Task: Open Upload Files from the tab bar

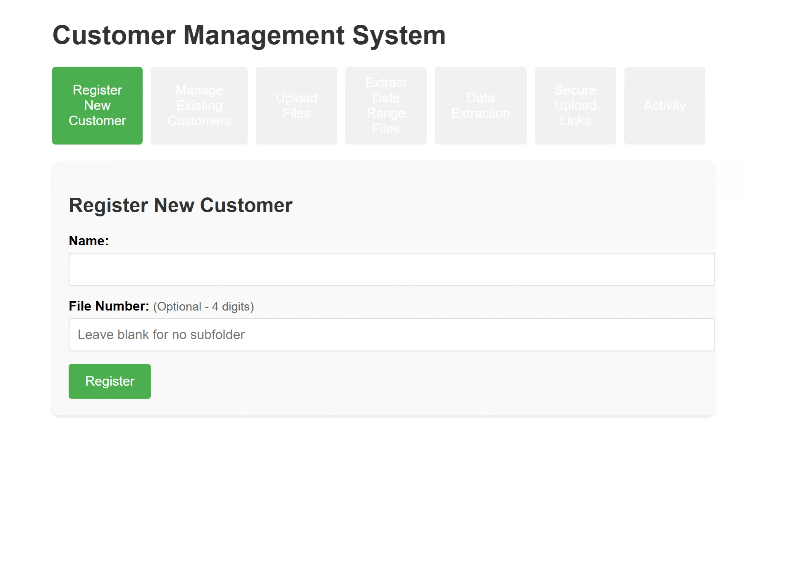Action: coord(296,105)
